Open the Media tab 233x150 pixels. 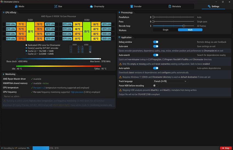point(19,6)
